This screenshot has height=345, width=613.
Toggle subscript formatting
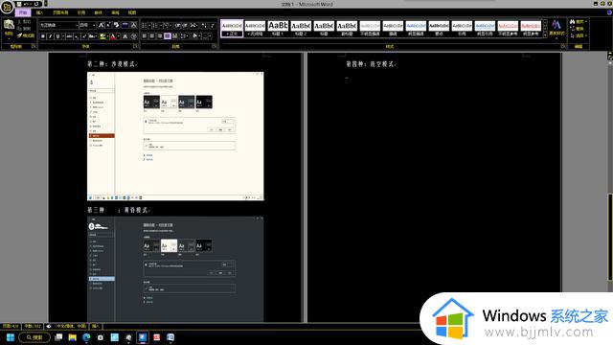coord(77,36)
